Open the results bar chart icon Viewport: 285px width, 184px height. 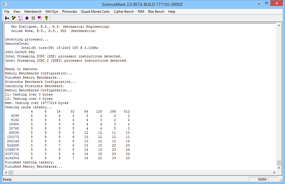[x=40, y=18]
